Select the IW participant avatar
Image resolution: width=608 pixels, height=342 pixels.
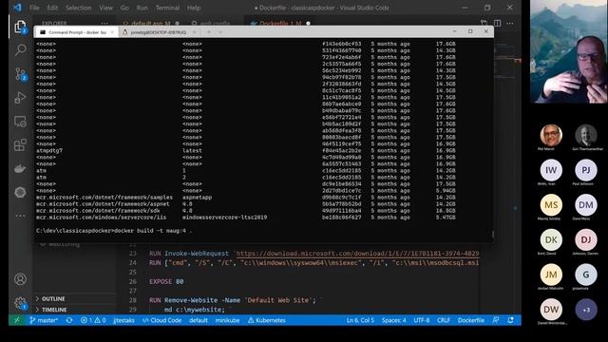click(551, 170)
